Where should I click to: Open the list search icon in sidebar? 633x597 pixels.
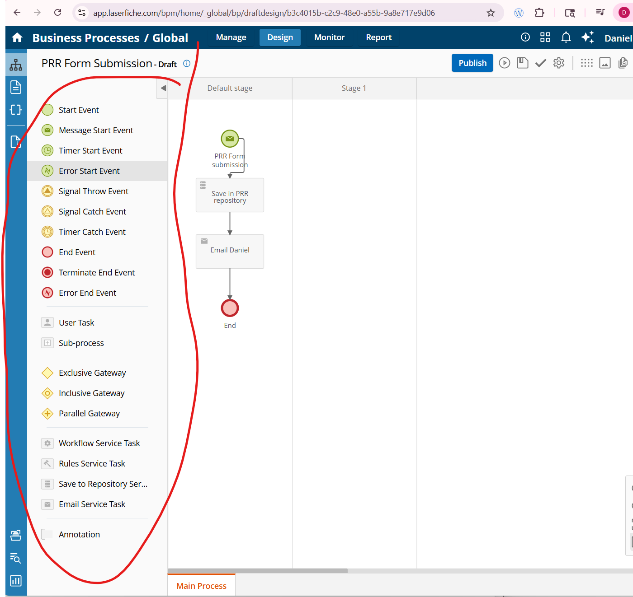(x=16, y=558)
